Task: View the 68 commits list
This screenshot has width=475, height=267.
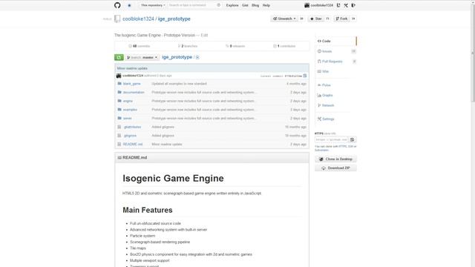Action: (140, 46)
